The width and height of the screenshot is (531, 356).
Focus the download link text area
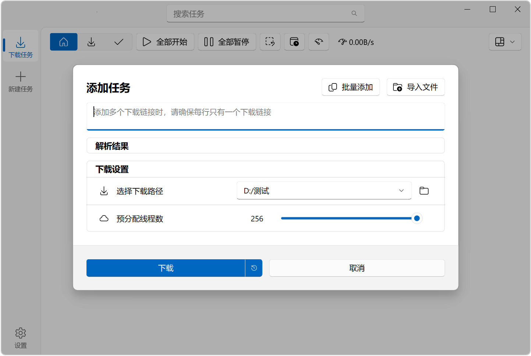(x=266, y=117)
